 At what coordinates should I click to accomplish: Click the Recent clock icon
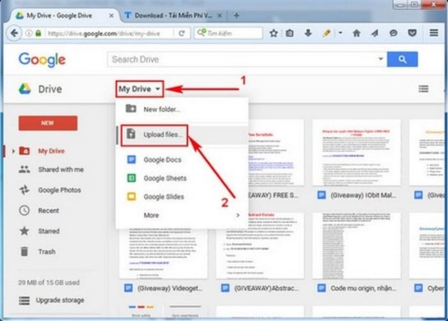pos(24,210)
